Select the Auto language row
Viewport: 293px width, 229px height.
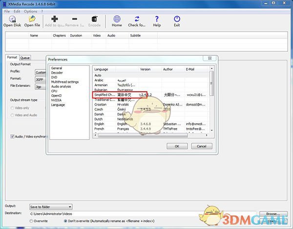[151, 75]
